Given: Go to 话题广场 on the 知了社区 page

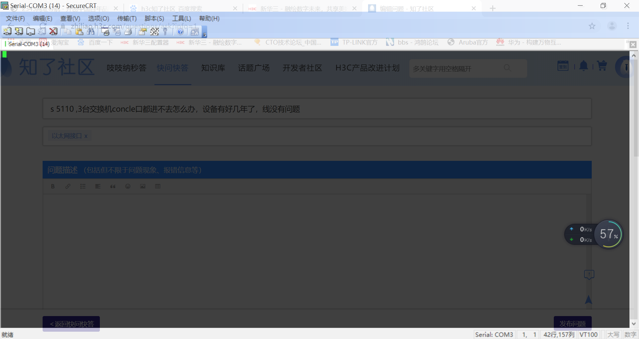Looking at the screenshot, I should 254,68.
